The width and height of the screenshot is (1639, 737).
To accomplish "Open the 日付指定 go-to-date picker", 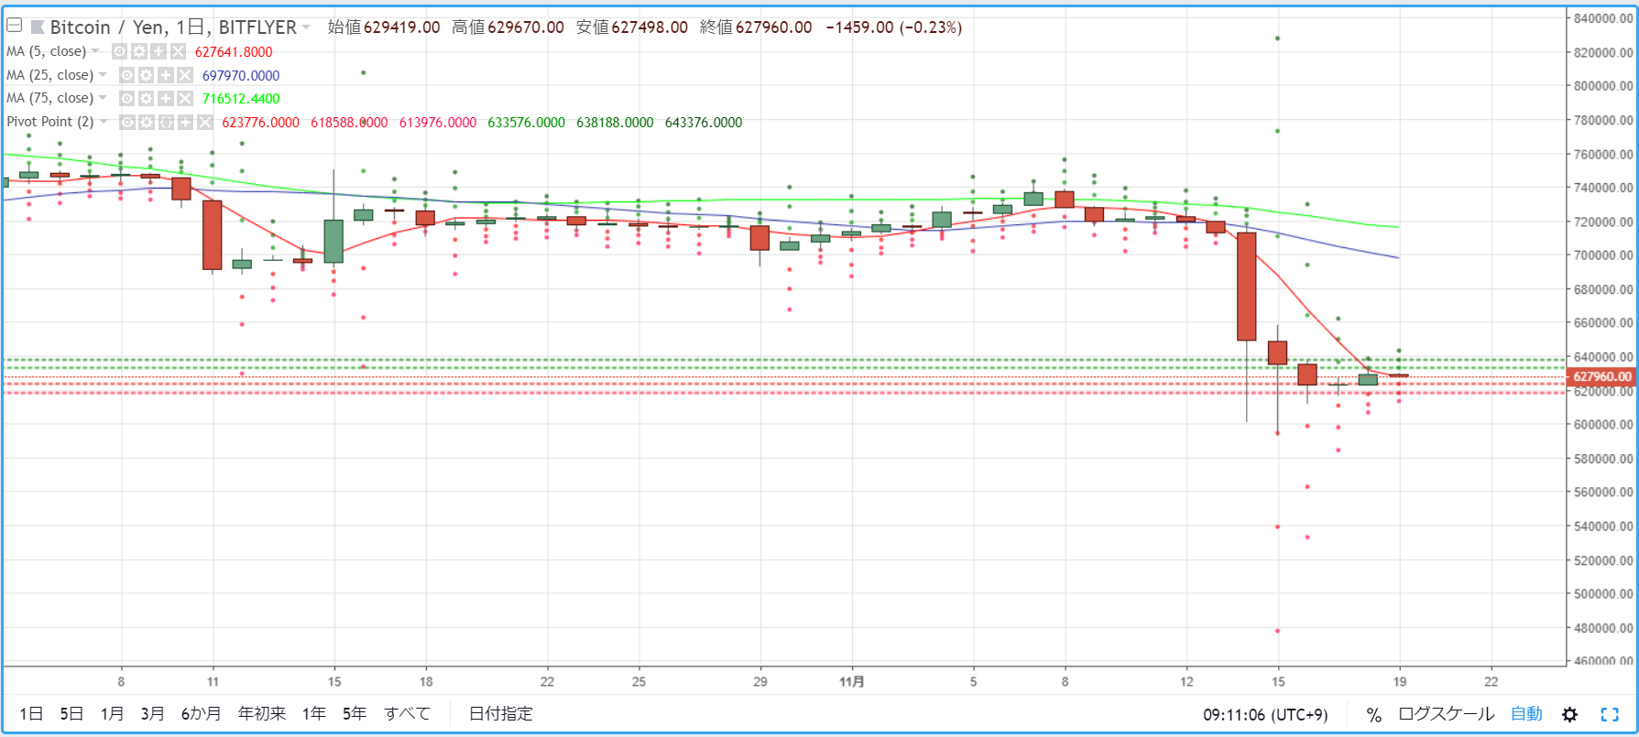I will coord(501,714).
